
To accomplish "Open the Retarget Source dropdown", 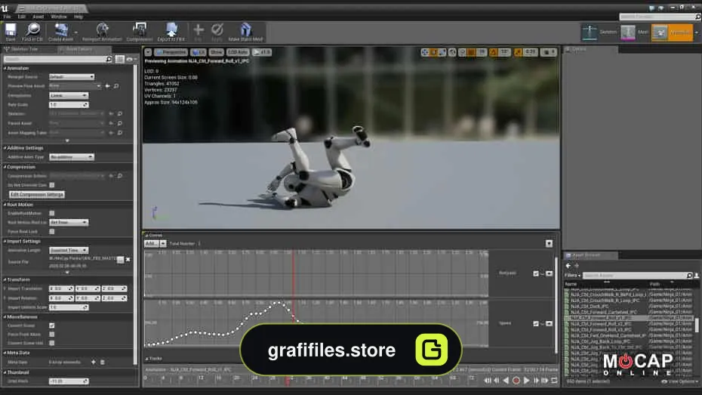I will [x=72, y=77].
